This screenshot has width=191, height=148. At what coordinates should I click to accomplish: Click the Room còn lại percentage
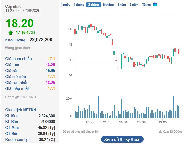(48, 139)
